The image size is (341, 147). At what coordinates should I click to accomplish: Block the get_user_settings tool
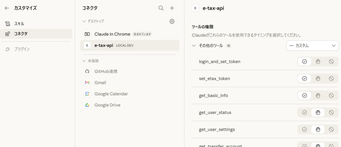[x=331, y=129]
